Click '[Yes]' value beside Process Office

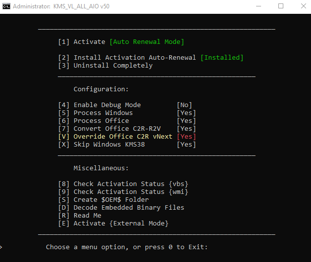point(186,121)
